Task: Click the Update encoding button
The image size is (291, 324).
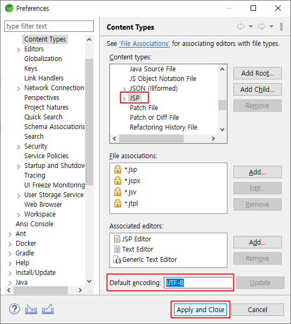Action: point(260,282)
